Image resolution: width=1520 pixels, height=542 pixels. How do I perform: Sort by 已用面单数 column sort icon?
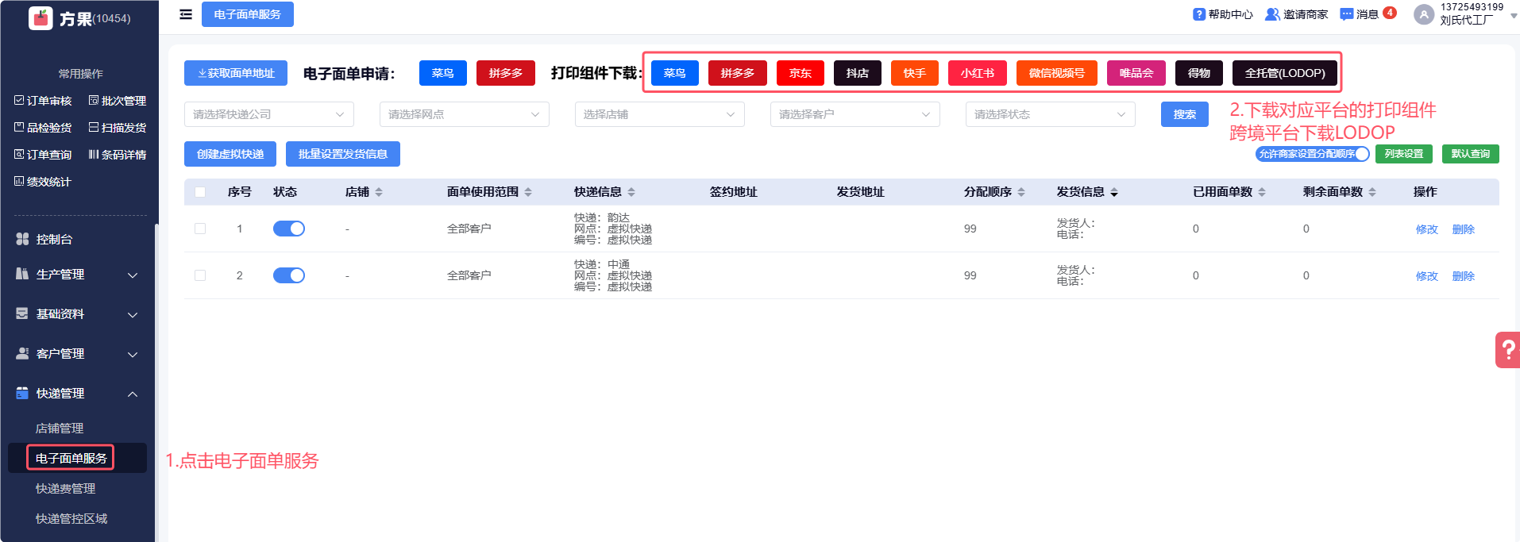point(1262,192)
